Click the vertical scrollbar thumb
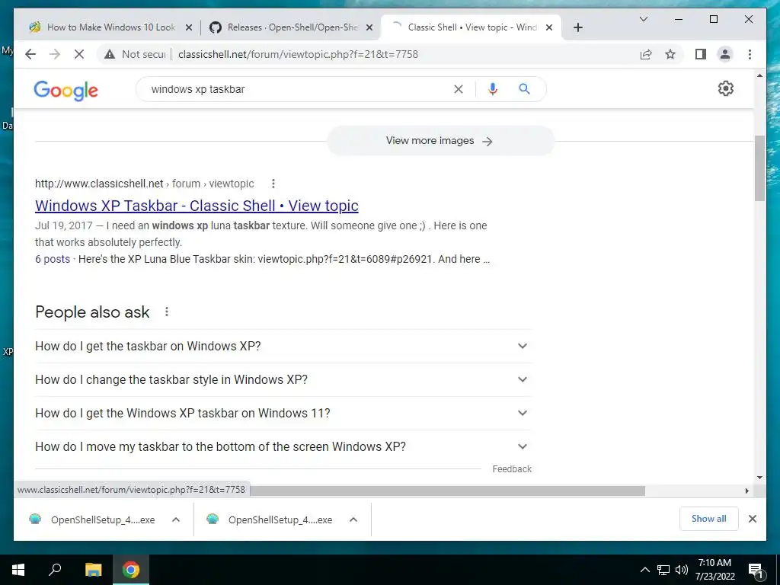Viewport: 780px width, 585px height. click(759, 168)
